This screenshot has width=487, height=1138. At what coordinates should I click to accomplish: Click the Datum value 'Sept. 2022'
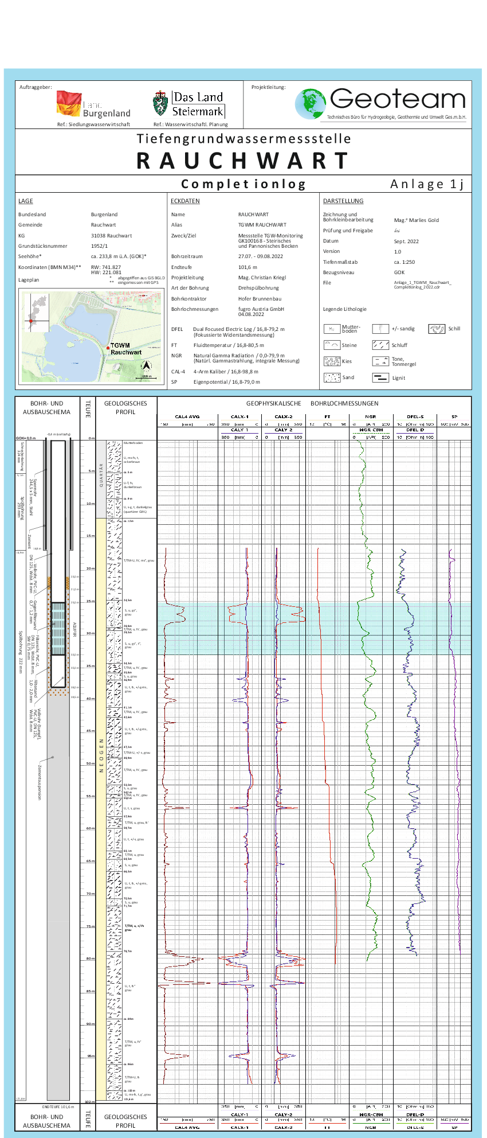point(406,241)
